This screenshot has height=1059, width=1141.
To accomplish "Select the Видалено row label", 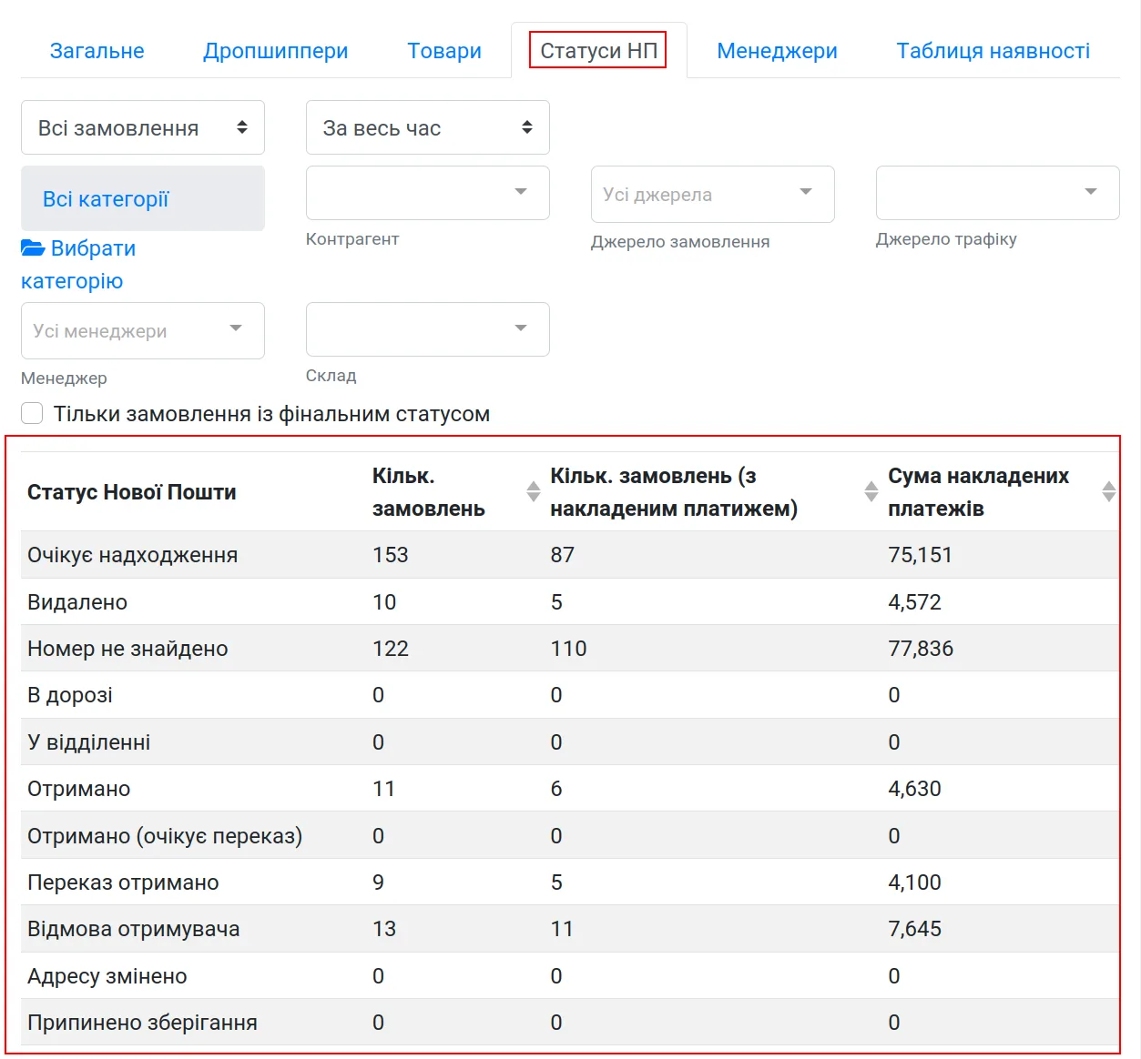I will coord(77,602).
